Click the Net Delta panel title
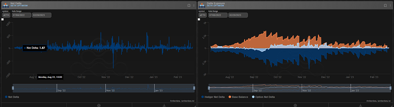 (x=16, y=3)
